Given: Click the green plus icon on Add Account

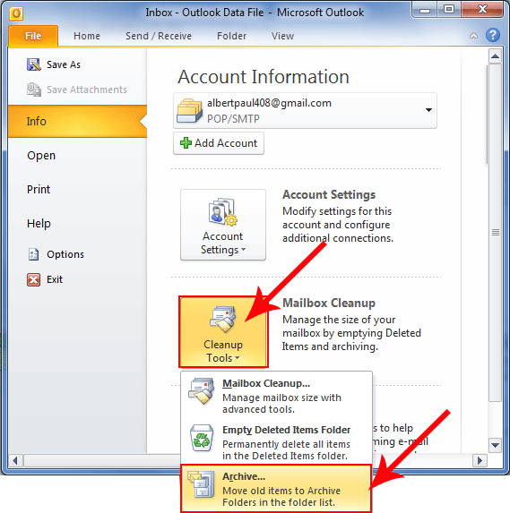Looking at the screenshot, I should (x=186, y=143).
